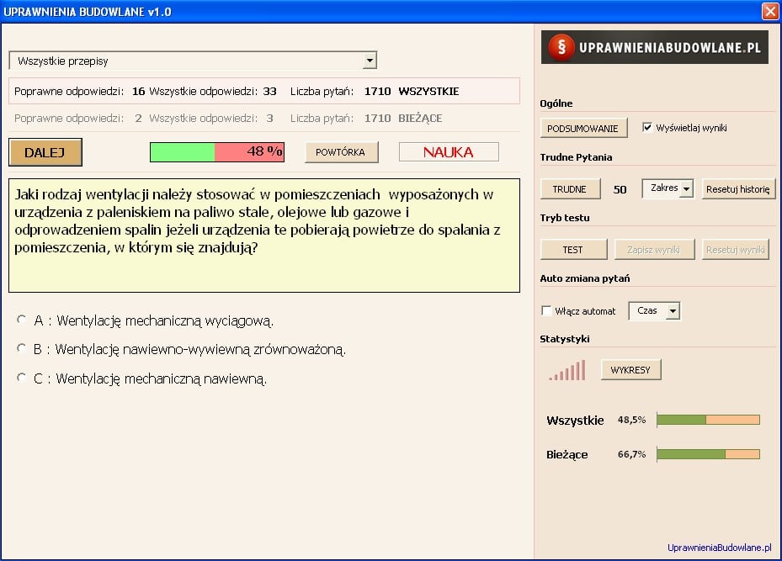The image size is (782, 561).
Task: Enable the Włącz automat checkbox
Action: (546, 310)
